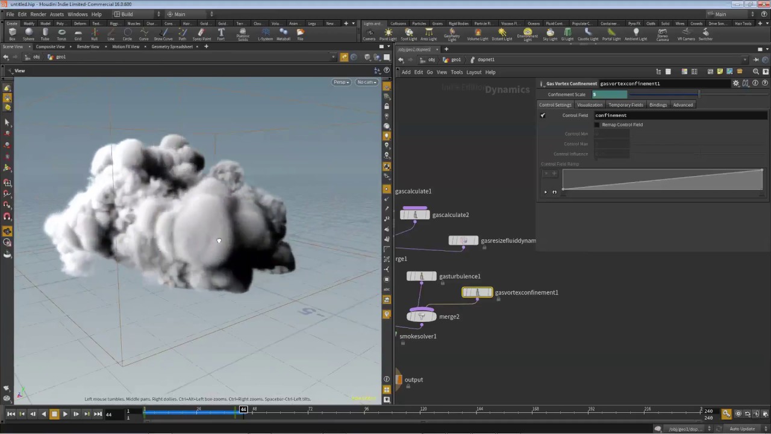Click the Control Field Ramp graph
The height and width of the screenshot is (434, 771).
click(663, 180)
